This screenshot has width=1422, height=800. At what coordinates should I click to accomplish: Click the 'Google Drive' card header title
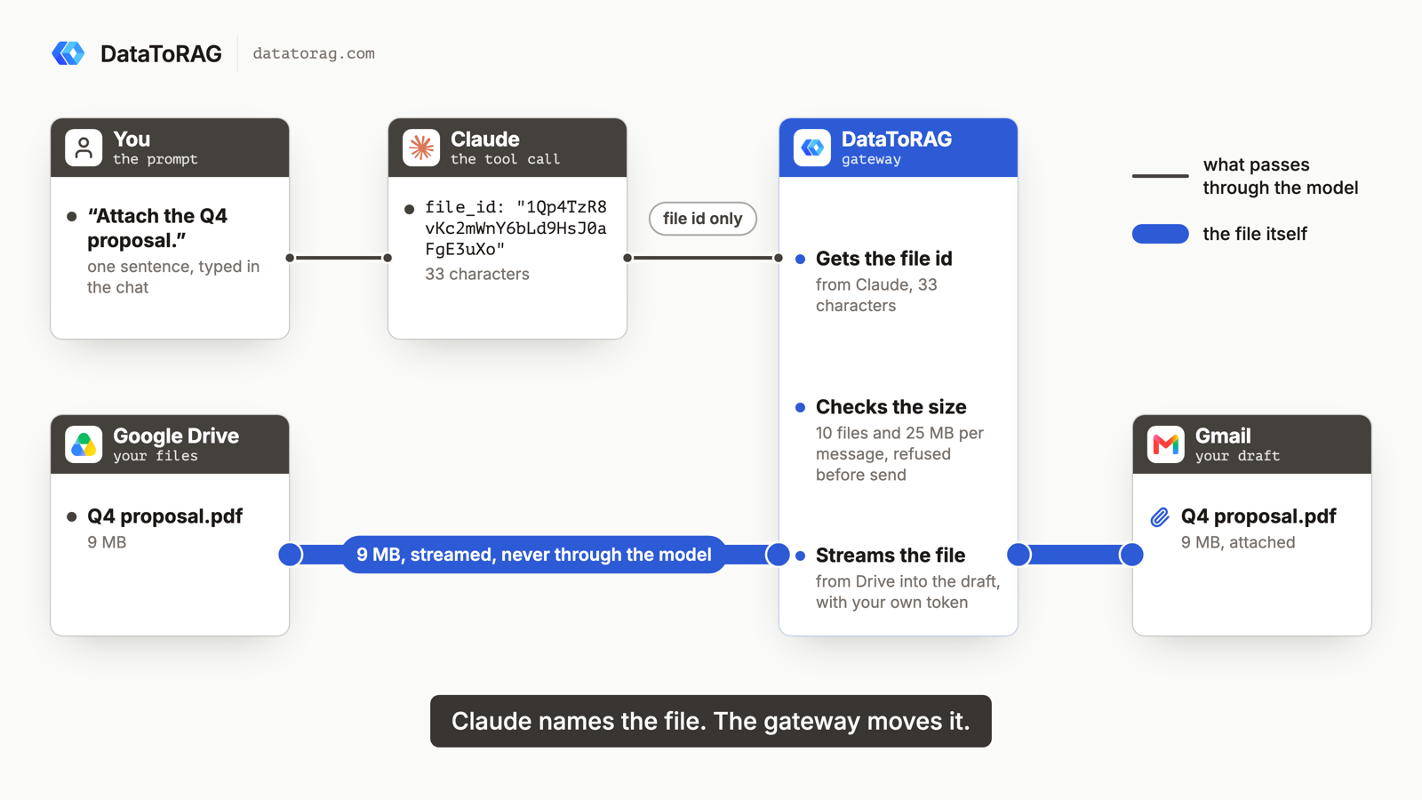point(176,436)
